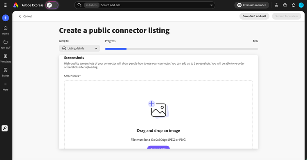The image size is (307, 160).
Task: Expand the Listing details jump-to dropdown
Action: coord(79,48)
